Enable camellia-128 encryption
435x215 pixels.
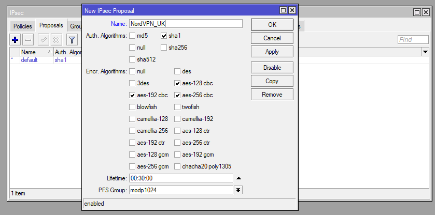(x=132, y=119)
